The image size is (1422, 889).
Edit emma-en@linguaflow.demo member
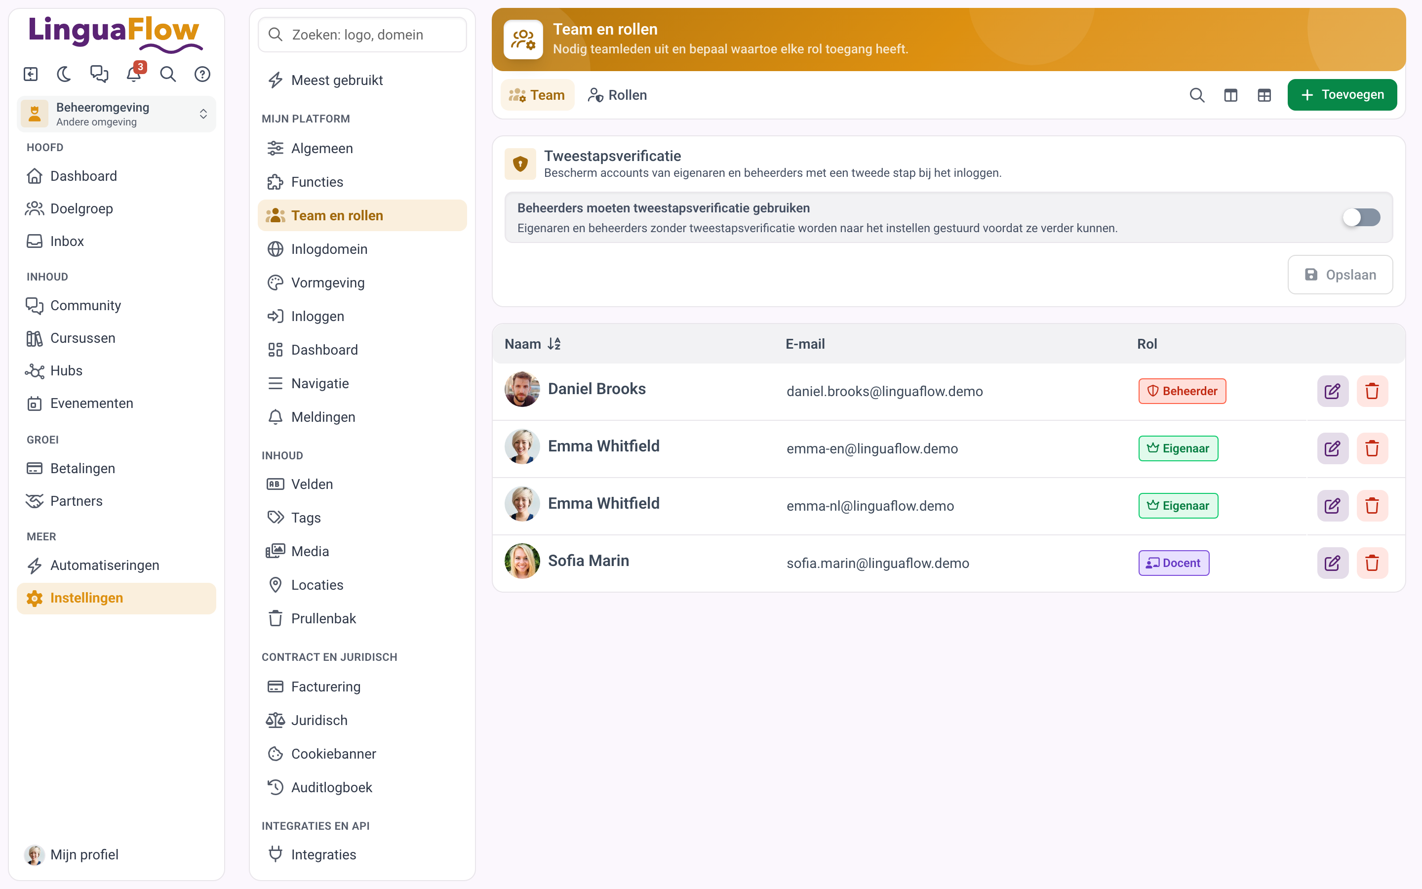tap(1332, 448)
